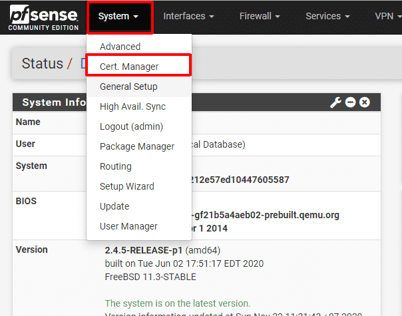Open Cert. Manager menu entry
This screenshot has width=402, height=316.
point(129,67)
